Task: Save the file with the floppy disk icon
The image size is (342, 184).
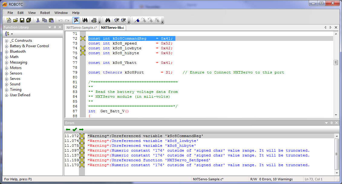Action: 22,20
